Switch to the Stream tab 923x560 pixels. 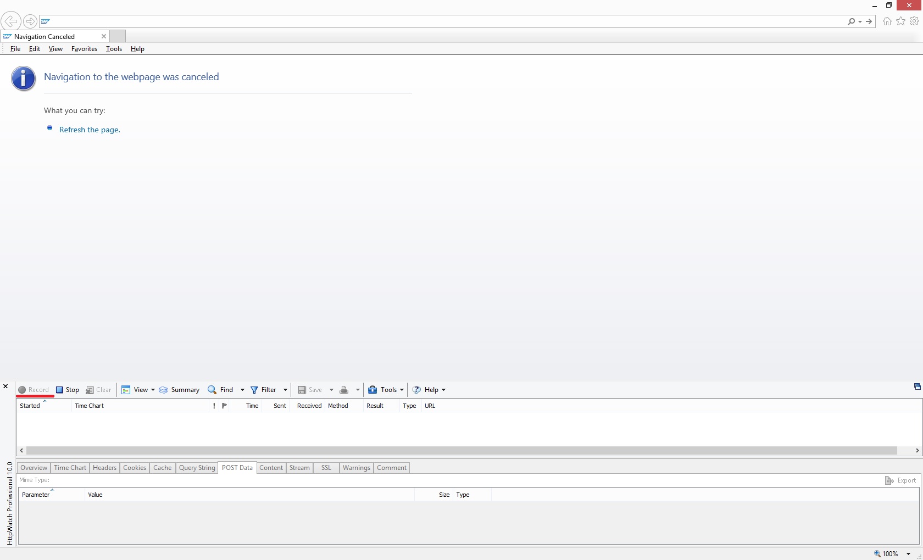(x=299, y=468)
